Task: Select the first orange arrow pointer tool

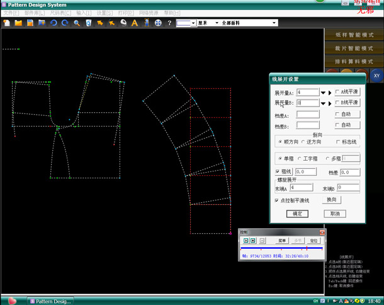Action: tap(100, 23)
